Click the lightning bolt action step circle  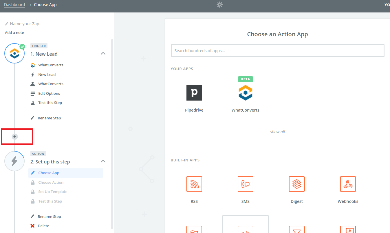click(14, 161)
